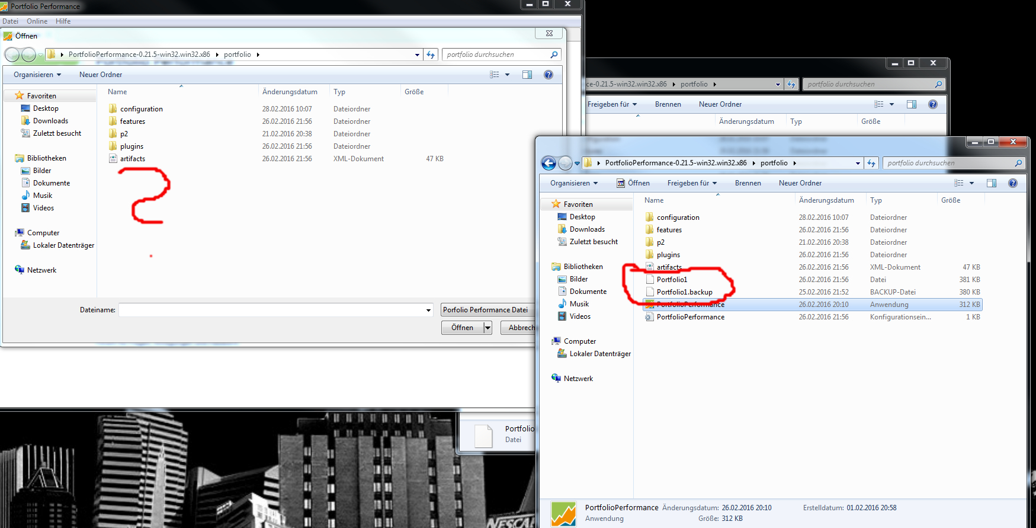Open the Online menu
1036x528 pixels.
pyautogui.click(x=37, y=21)
